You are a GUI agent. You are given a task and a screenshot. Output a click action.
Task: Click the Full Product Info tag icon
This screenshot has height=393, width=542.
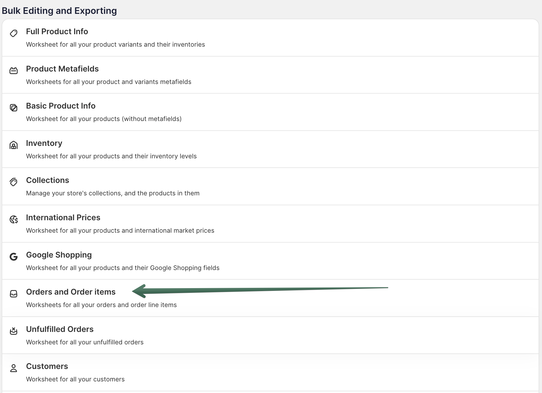pos(14,33)
